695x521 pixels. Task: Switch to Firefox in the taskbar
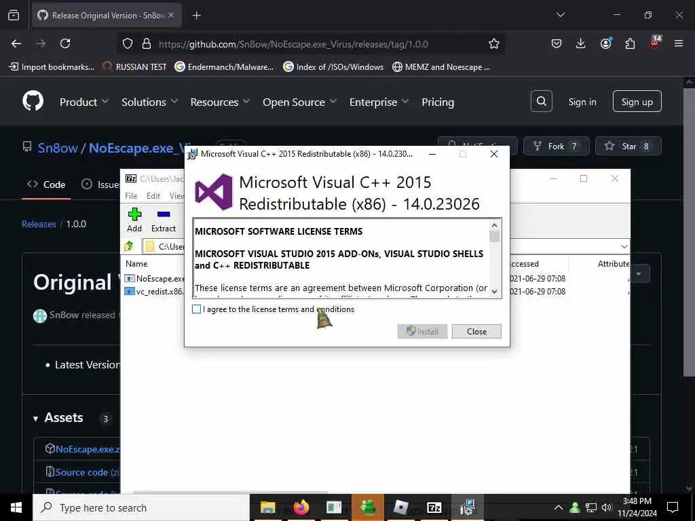[x=301, y=507]
